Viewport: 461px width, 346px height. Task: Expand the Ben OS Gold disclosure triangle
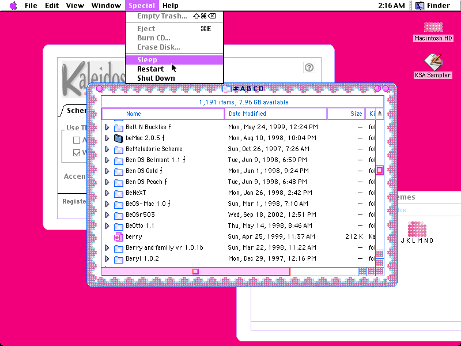(x=107, y=171)
